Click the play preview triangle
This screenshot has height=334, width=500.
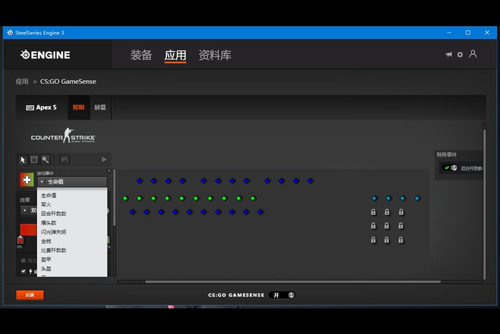[x=104, y=159]
